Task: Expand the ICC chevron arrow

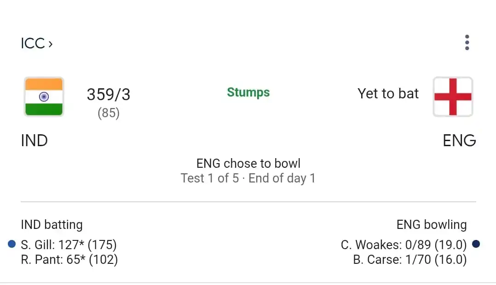Action: coord(50,44)
